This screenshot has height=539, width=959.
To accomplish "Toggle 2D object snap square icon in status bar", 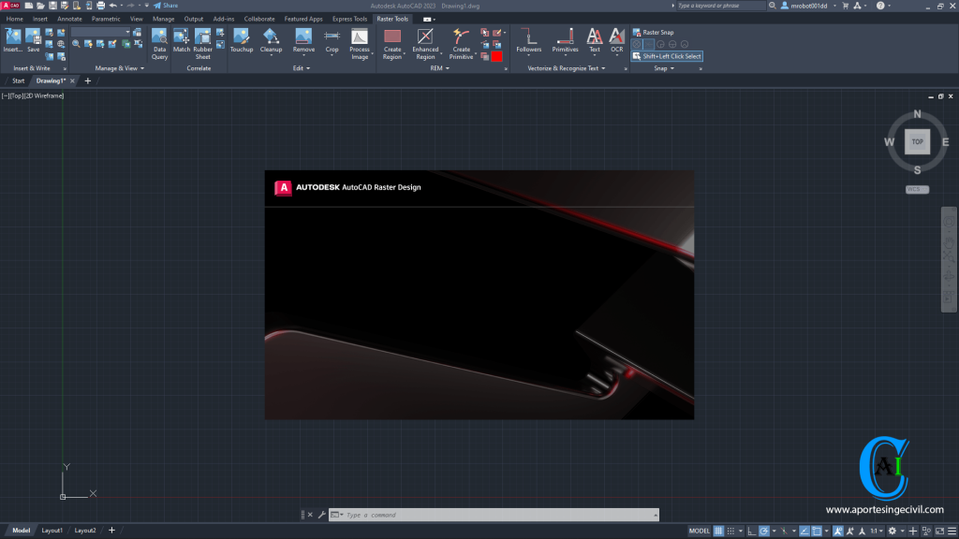I will (x=817, y=532).
